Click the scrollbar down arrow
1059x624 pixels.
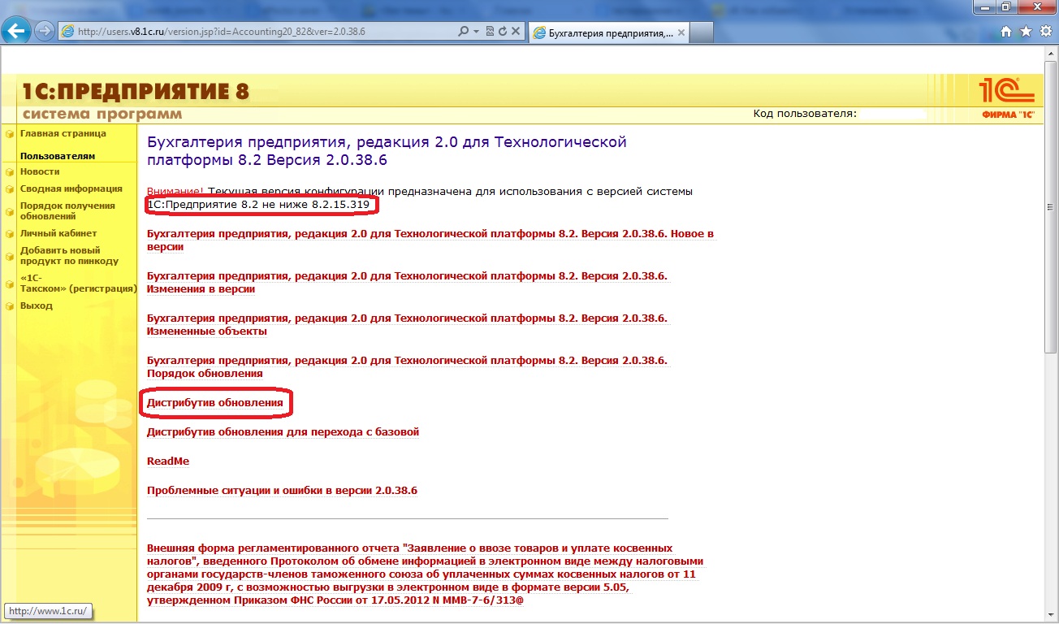pyautogui.click(x=1051, y=617)
